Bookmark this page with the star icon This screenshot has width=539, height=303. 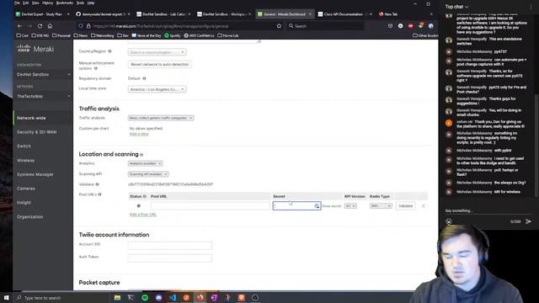(279, 26)
